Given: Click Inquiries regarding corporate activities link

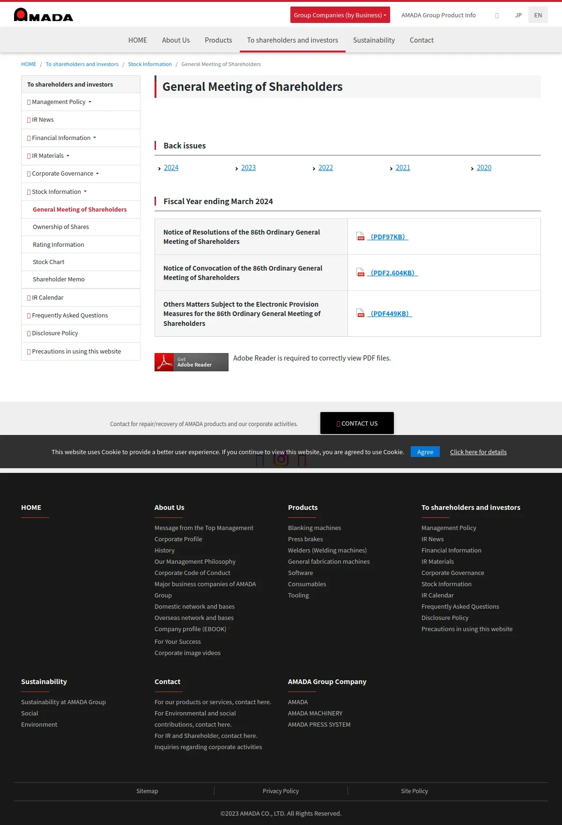Looking at the screenshot, I should (x=208, y=747).
